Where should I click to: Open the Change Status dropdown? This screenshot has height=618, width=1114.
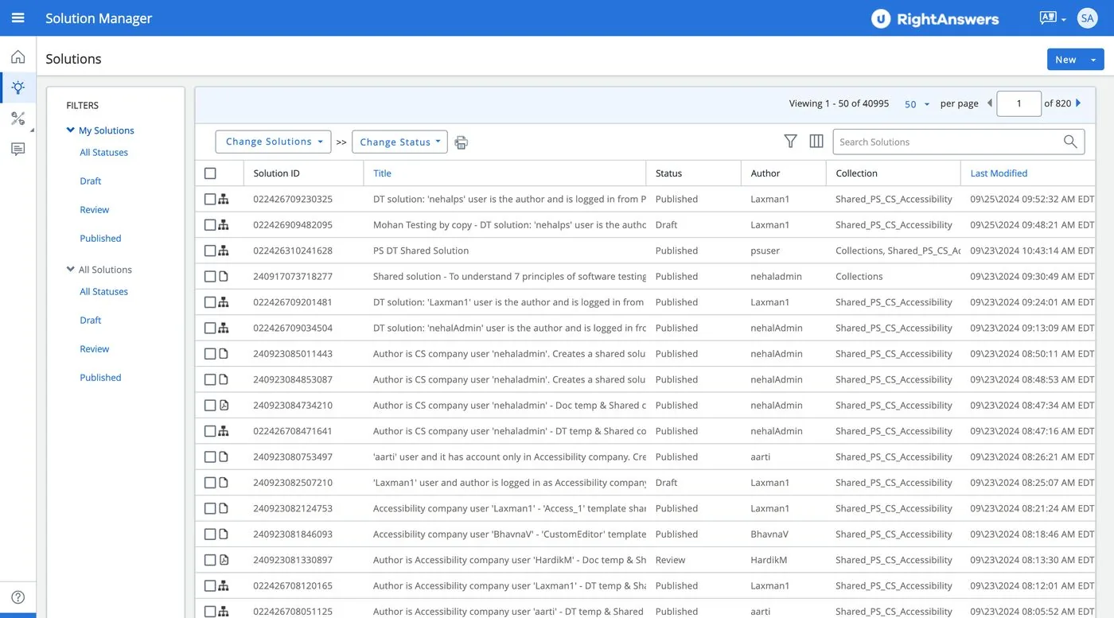tap(399, 142)
